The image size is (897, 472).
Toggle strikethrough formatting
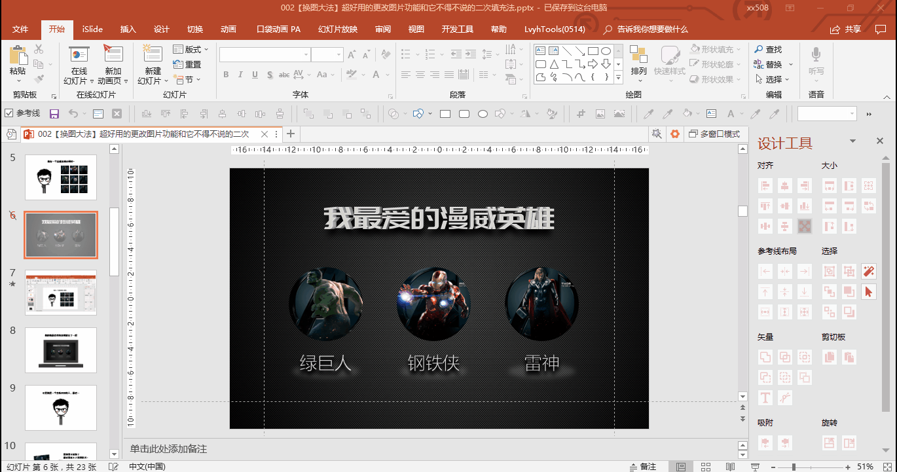[x=284, y=75]
